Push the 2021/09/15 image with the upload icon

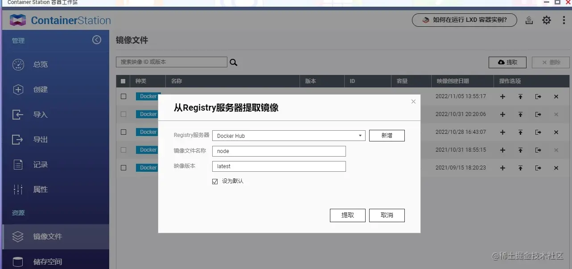520,168
